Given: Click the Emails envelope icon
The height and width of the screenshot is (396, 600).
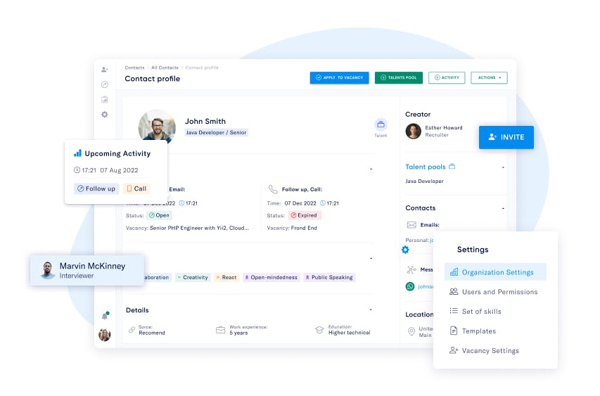Looking at the screenshot, I should pos(411,225).
